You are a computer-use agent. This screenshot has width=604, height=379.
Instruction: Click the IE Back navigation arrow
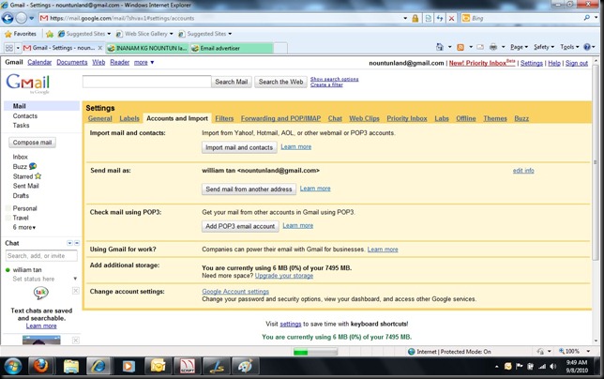[x=8, y=18]
